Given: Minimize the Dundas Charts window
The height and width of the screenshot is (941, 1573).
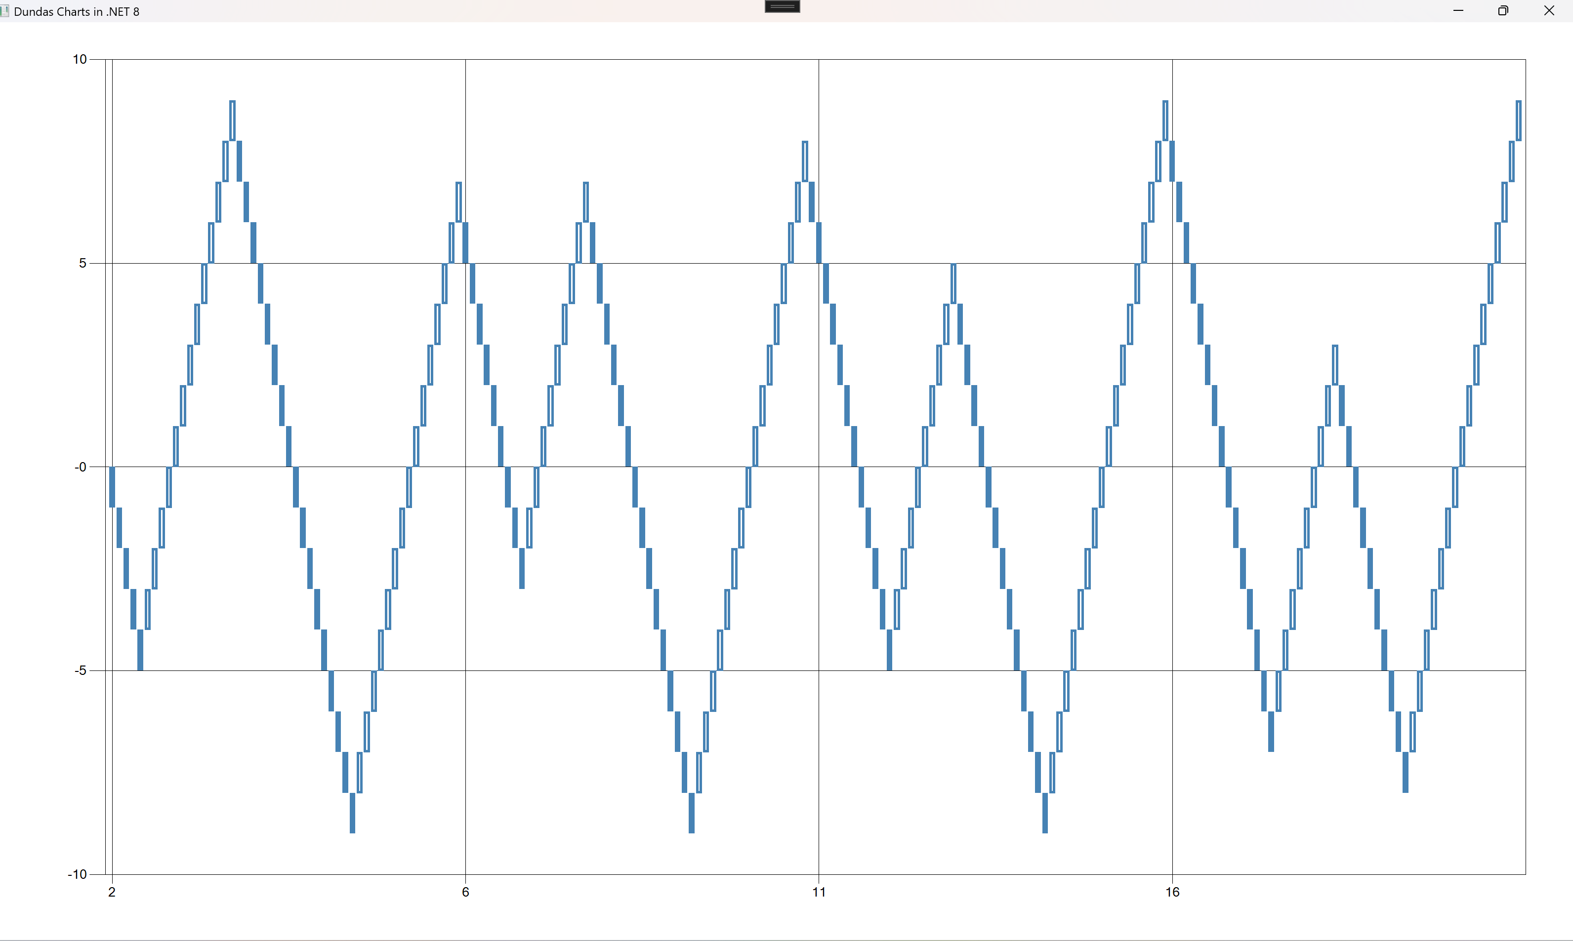Looking at the screenshot, I should point(1458,11).
